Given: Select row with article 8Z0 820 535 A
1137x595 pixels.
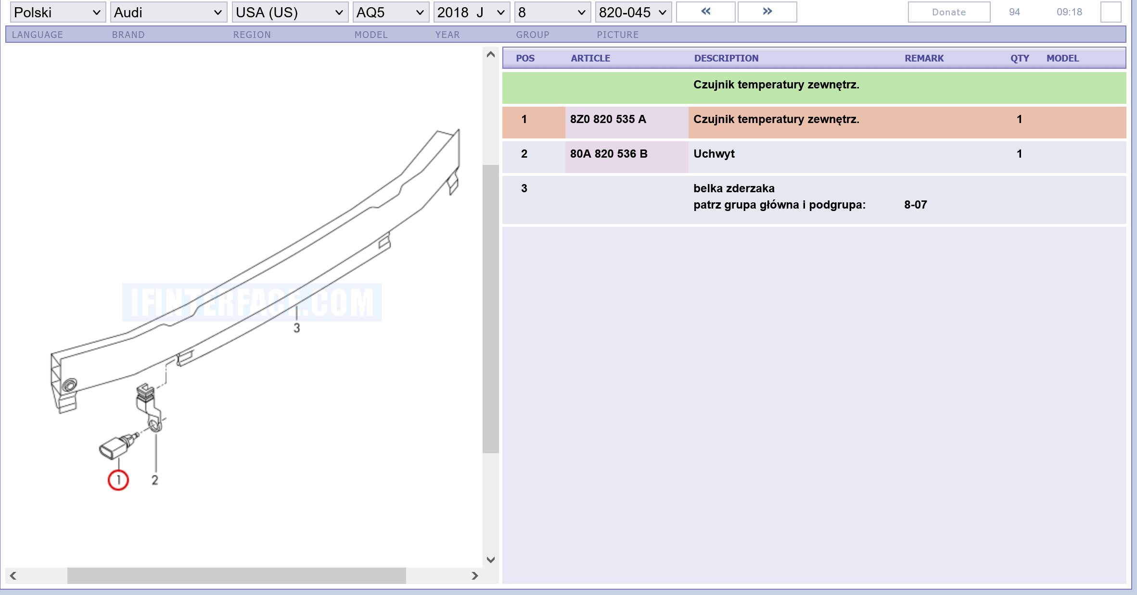Looking at the screenshot, I should tap(608, 119).
